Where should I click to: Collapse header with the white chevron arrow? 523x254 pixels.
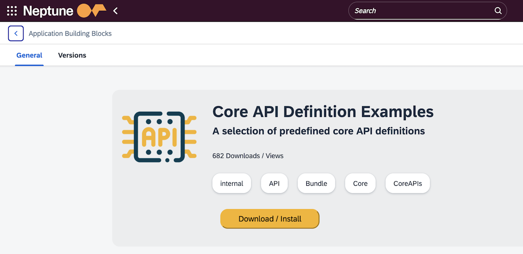[115, 11]
